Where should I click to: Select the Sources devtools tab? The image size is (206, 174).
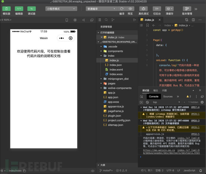(168, 97)
